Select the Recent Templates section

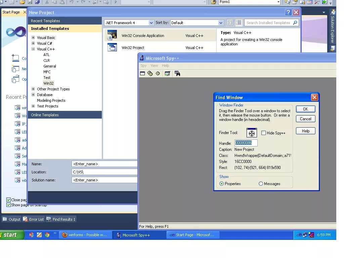pos(65,20)
